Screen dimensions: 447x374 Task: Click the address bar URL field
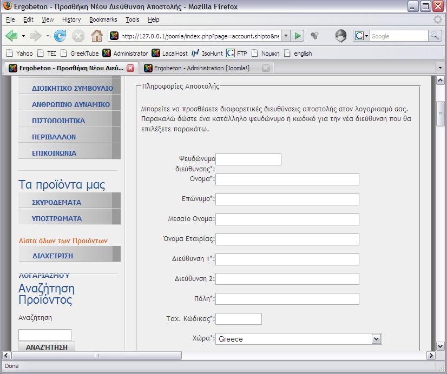coord(200,36)
